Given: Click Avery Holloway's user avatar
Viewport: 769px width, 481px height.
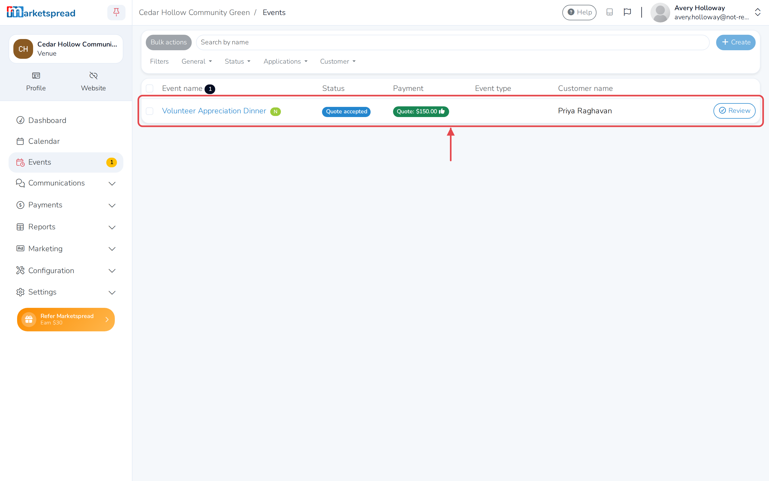Looking at the screenshot, I should point(660,12).
